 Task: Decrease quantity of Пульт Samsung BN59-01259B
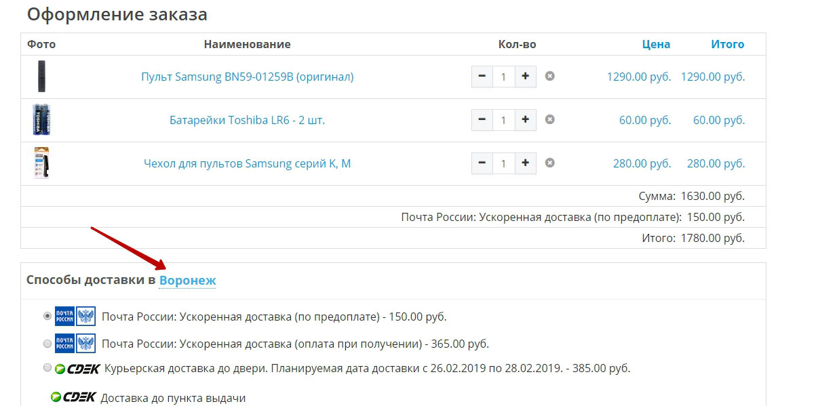tap(482, 77)
